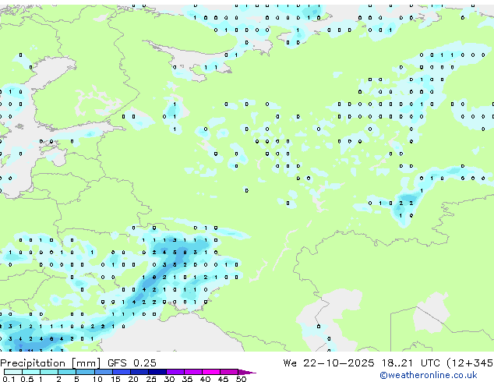This screenshot has height=382, width=494.
Task: Select the 35–40 mm legend color swatch
Action: (x=193, y=372)
